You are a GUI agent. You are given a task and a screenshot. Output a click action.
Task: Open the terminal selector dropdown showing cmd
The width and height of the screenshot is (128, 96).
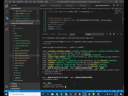click(94, 34)
